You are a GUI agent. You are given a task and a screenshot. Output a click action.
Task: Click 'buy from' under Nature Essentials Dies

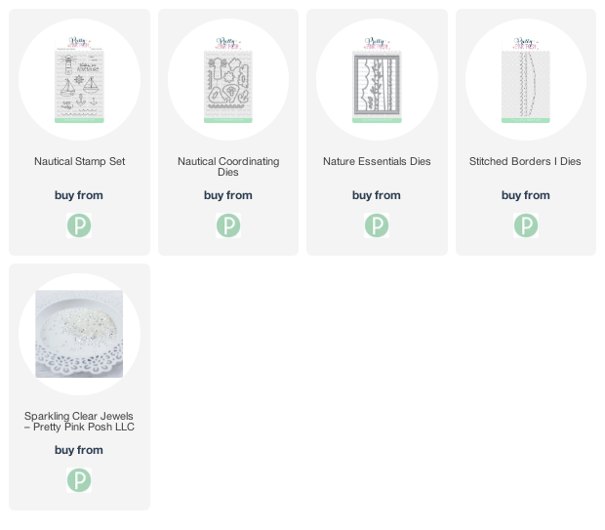click(377, 195)
